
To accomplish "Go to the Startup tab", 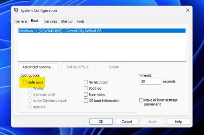I will (67, 21).
